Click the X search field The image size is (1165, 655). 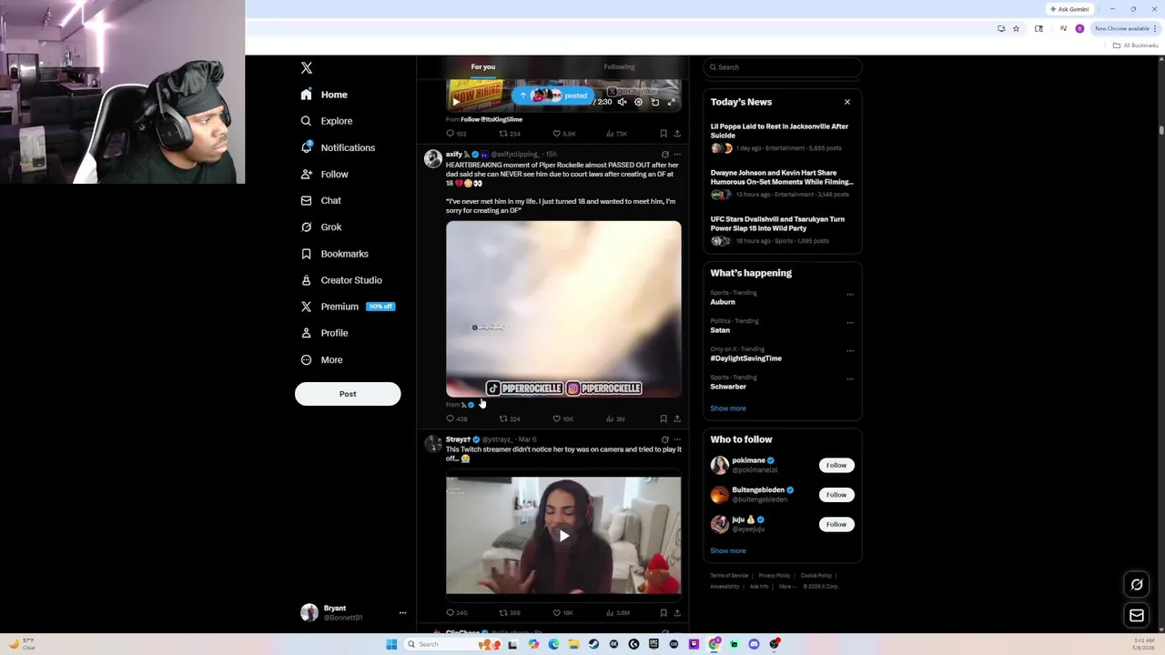point(782,67)
